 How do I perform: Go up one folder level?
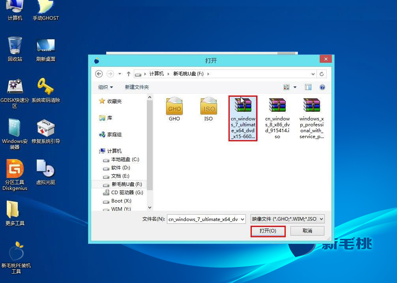[x=128, y=74]
